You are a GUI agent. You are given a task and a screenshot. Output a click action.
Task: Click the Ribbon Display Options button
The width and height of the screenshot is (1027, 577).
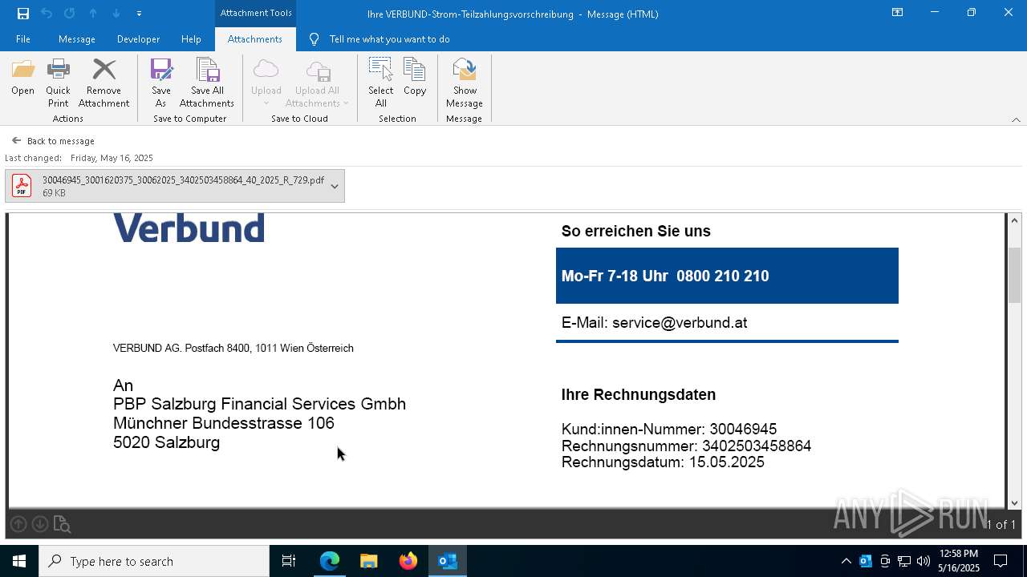point(897,13)
